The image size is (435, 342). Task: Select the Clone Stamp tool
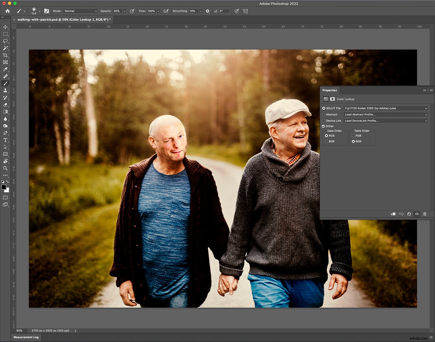(x=5, y=90)
